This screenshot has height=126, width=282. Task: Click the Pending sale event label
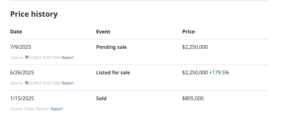111,47
